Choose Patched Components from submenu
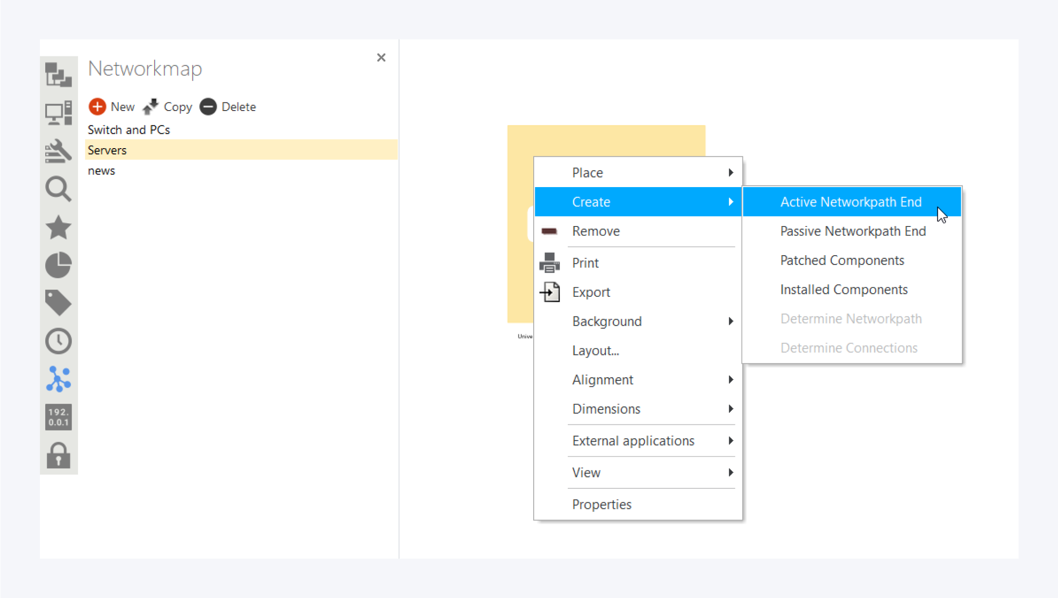1058x598 pixels. click(842, 260)
